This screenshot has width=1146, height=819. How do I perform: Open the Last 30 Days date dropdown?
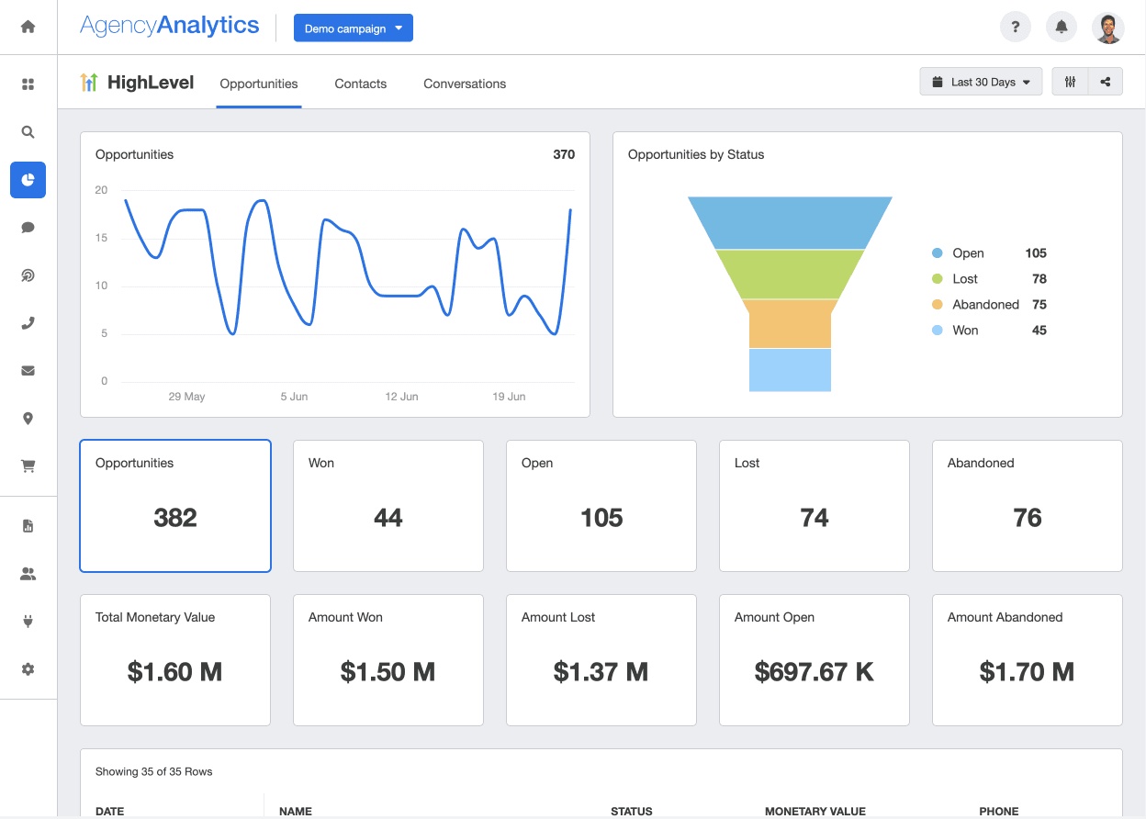tap(981, 82)
